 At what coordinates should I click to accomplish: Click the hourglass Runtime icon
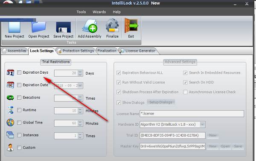click(11, 110)
